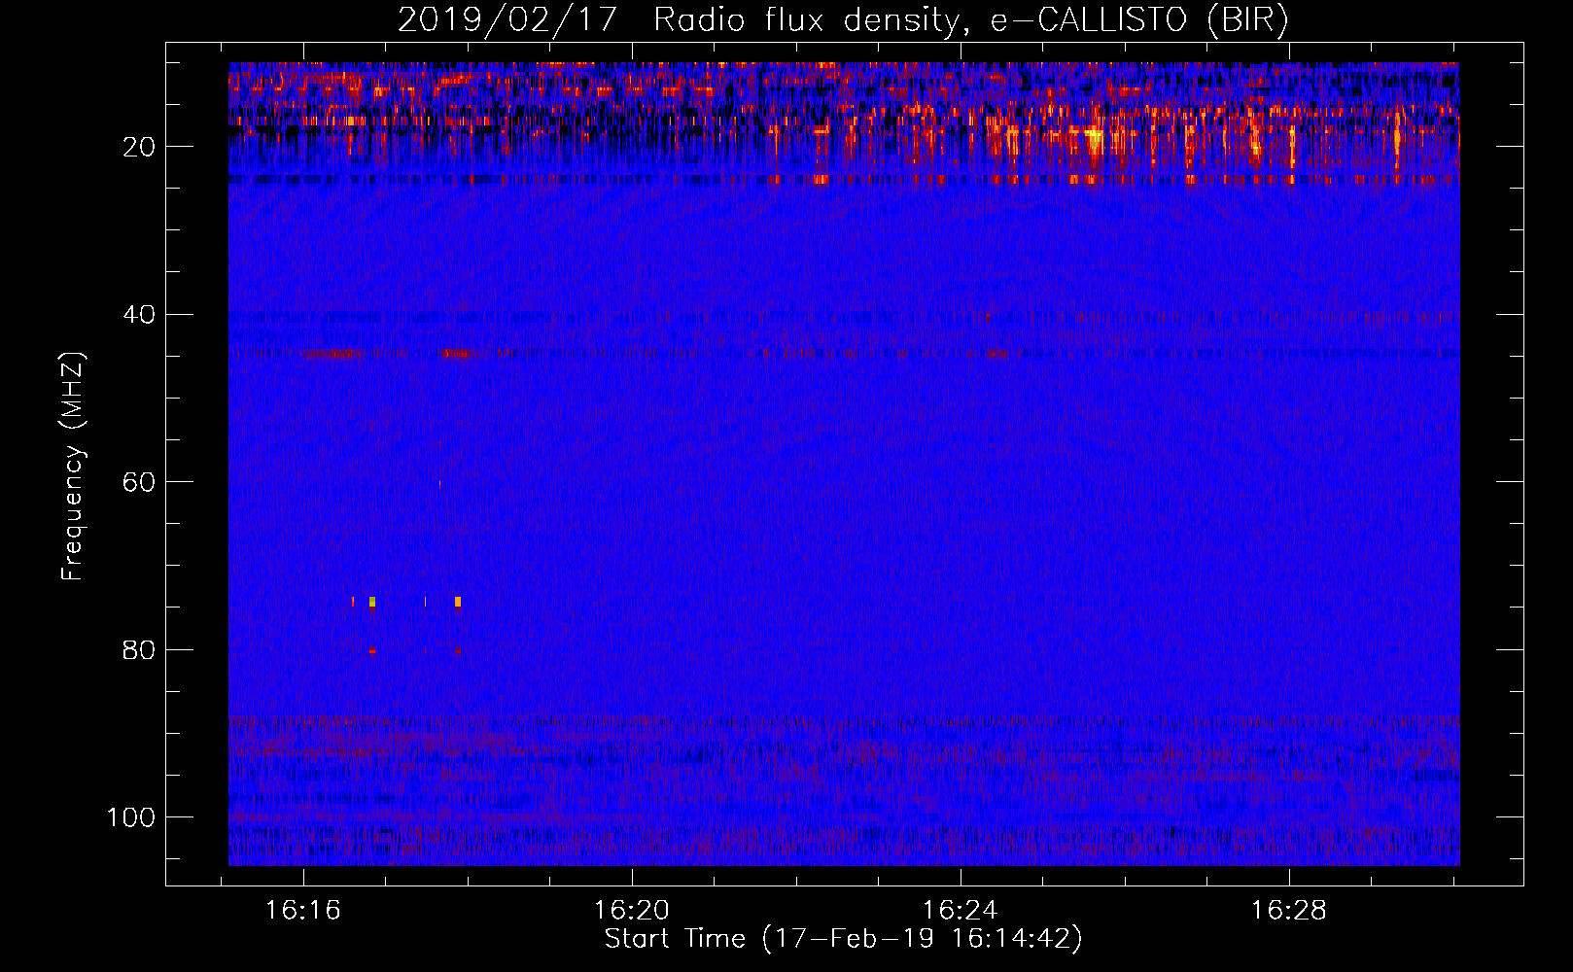Click the '16:20' time tick label
This screenshot has height=972, width=1573.
click(x=632, y=911)
